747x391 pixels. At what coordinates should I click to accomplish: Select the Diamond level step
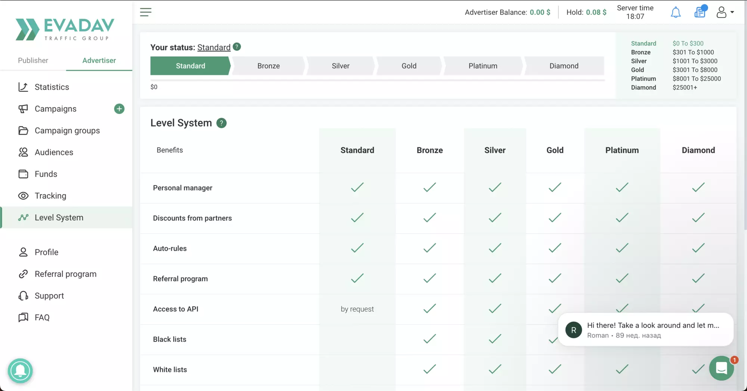pyautogui.click(x=564, y=66)
